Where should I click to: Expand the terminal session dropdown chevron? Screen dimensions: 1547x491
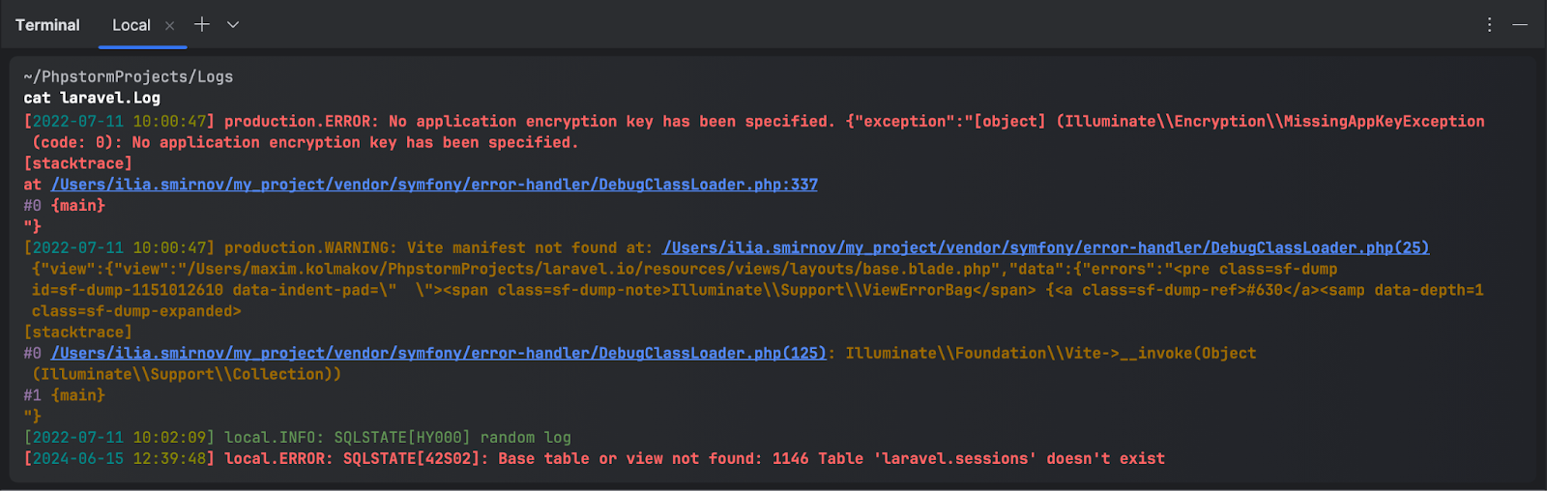pos(233,24)
